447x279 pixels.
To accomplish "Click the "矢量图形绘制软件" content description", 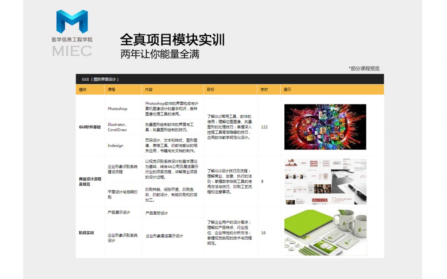I will (170, 127).
